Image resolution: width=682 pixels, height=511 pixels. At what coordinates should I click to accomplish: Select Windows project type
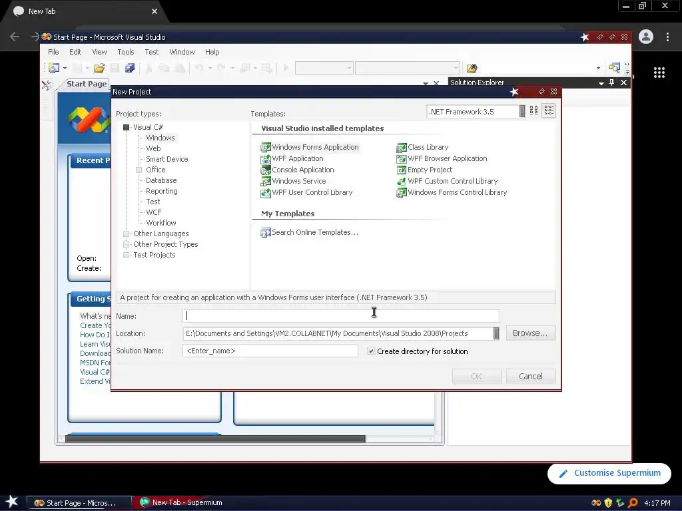point(160,138)
